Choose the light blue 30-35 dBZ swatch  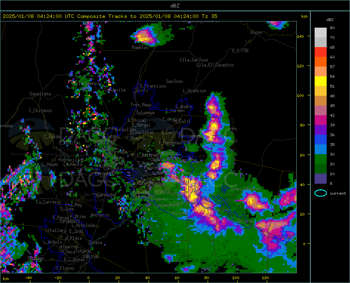pos(320,149)
